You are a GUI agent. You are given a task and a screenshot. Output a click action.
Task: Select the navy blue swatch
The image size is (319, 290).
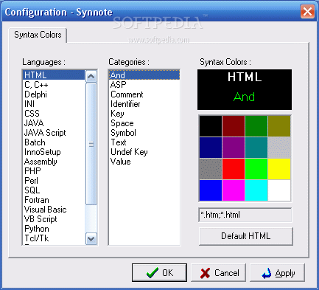click(211, 148)
